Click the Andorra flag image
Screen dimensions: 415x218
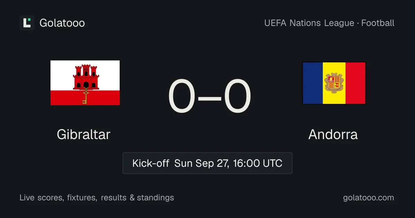(x=334, y=83)
